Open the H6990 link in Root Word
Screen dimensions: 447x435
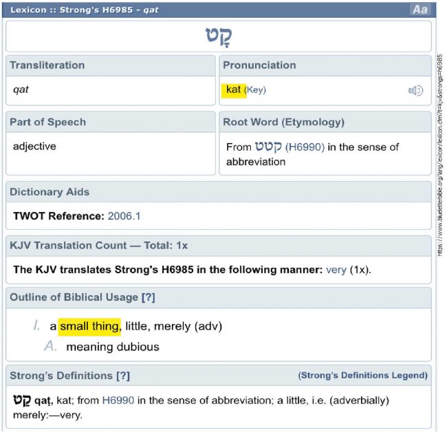pos(305,147)
